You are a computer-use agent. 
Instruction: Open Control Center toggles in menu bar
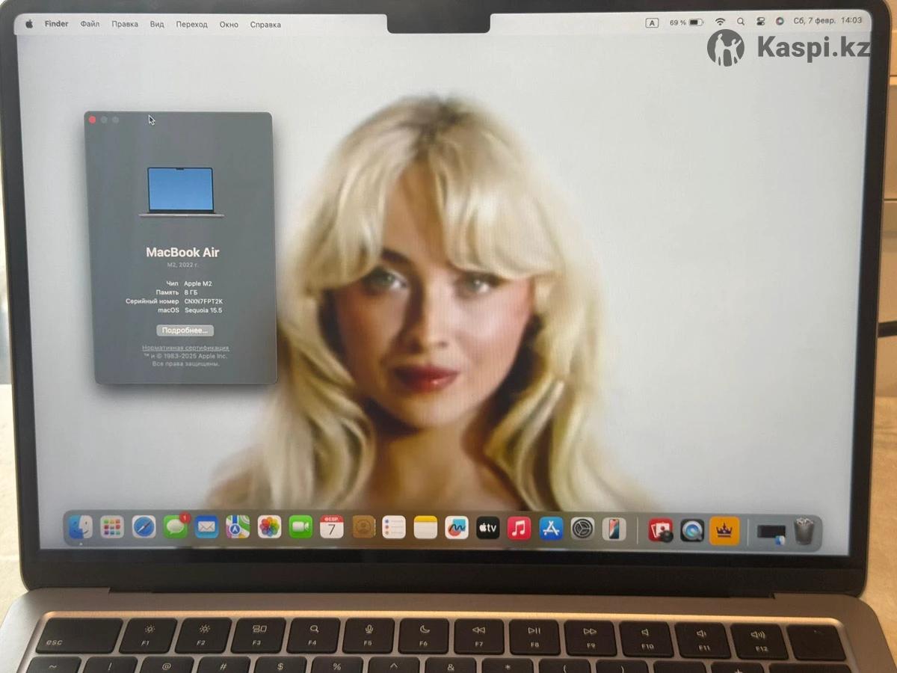coord(760,22)
